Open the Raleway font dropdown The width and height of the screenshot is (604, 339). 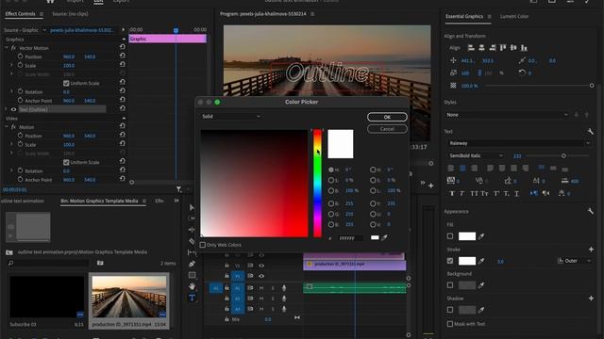point(519,143)
